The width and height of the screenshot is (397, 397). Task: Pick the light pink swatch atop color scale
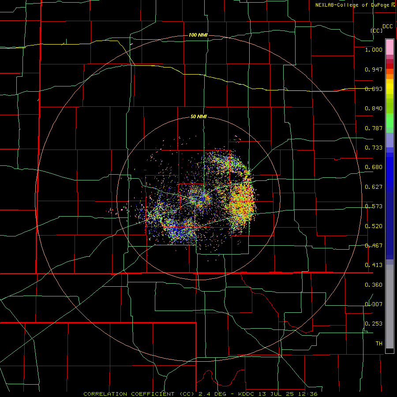click(x=390, y=47)
